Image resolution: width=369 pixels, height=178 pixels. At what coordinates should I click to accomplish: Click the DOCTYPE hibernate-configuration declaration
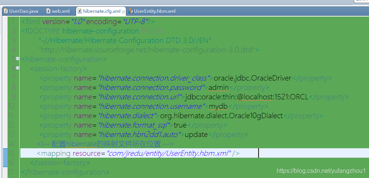pos(93,31)
